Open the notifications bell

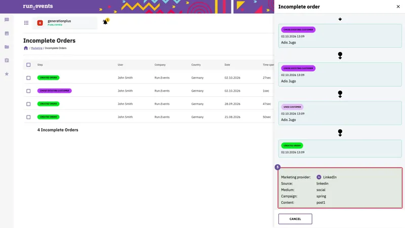click(105, 22)
